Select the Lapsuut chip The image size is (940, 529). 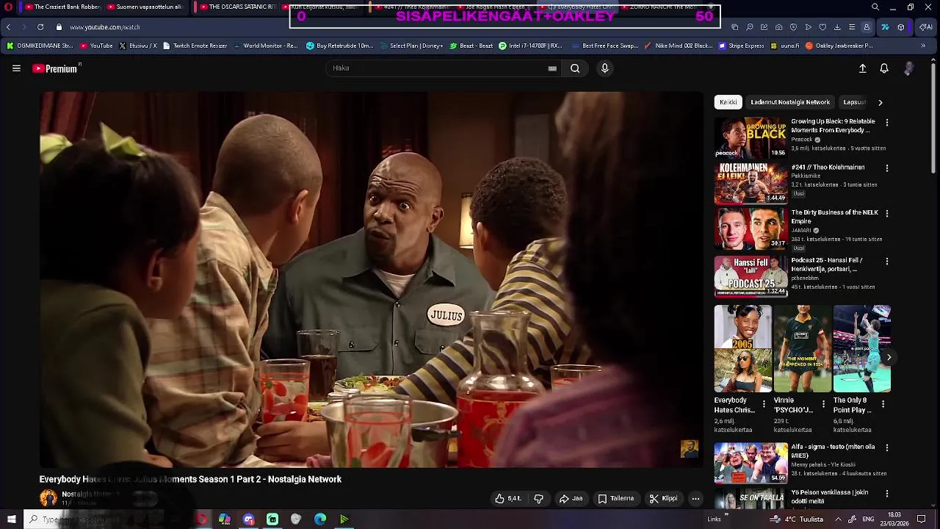tap(855, 102)
